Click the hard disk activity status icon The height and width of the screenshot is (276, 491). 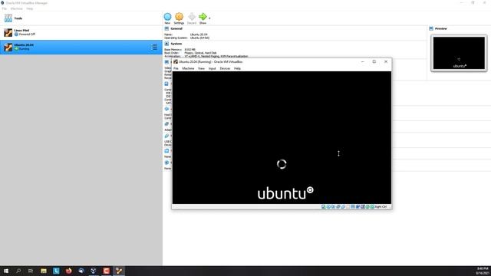click(x=324, y=207)
